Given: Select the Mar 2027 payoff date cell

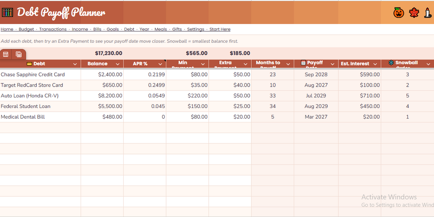Looking at the screenshot, I should point(316,117).
